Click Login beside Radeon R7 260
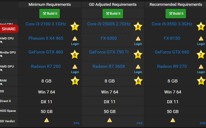 [x=75, y=72]
